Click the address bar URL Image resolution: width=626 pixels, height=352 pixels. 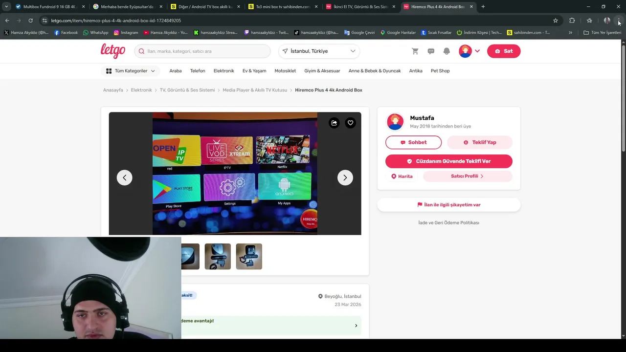[x=116, y=21]
